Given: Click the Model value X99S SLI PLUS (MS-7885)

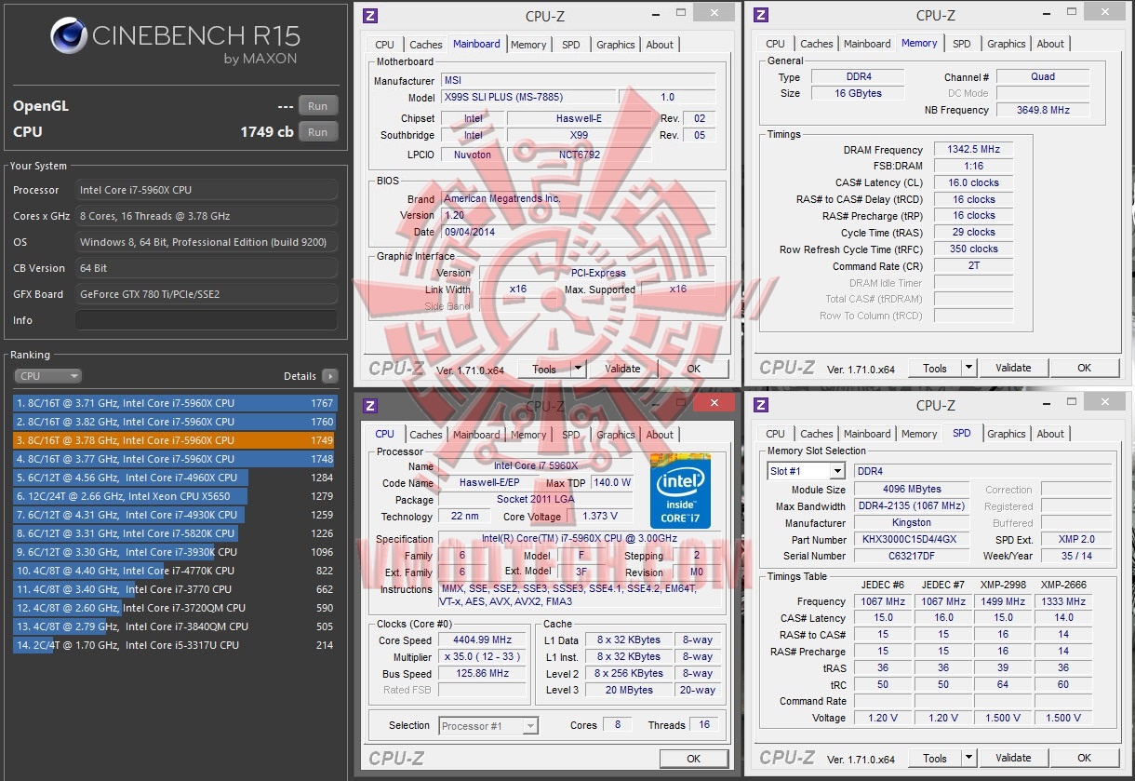Looking at the screenshot, I should pos(527,97).
